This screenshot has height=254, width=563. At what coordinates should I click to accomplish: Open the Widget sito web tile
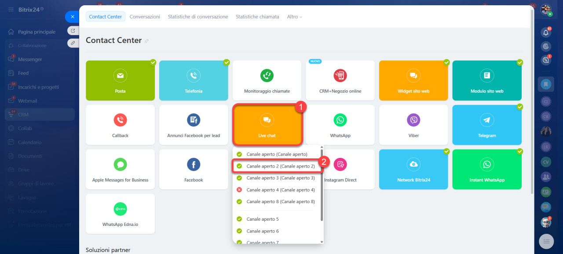pyautogui.click(x=413, y=81)
